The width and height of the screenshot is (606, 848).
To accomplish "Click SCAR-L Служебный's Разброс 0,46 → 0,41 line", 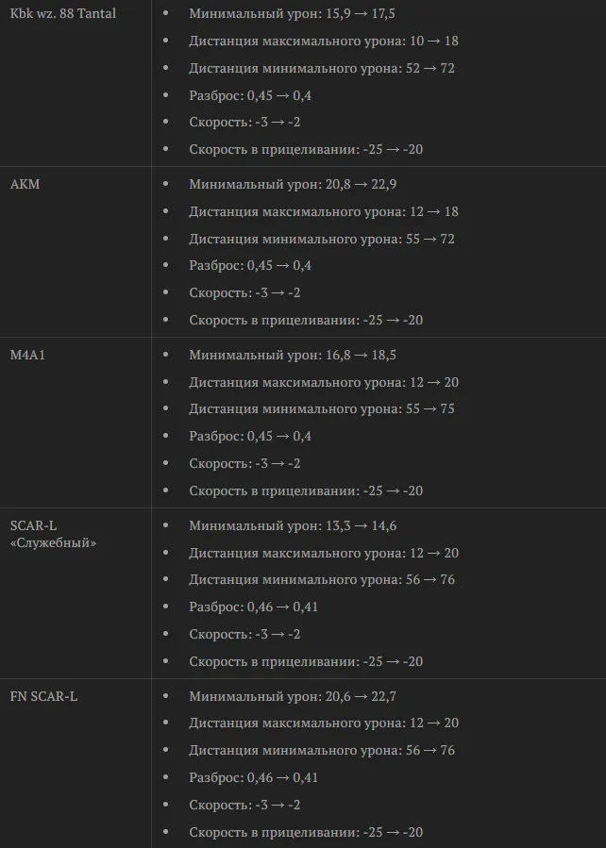I will [x=253, y=607].
